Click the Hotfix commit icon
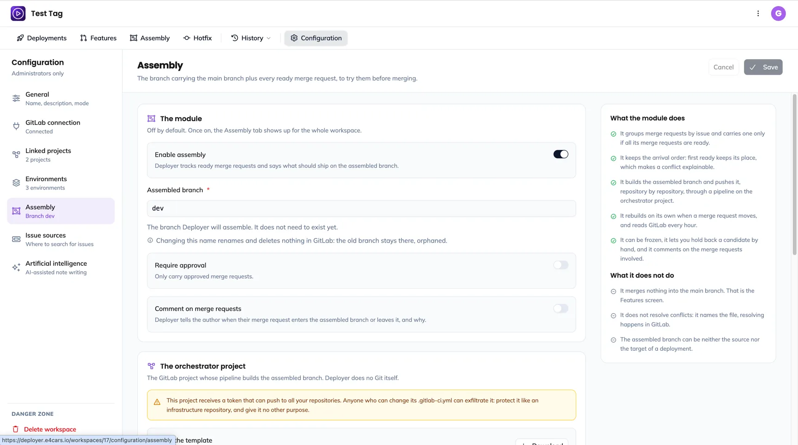Image resolution: width=798 pixels, height=445 pixels. [x=187, y=38]
